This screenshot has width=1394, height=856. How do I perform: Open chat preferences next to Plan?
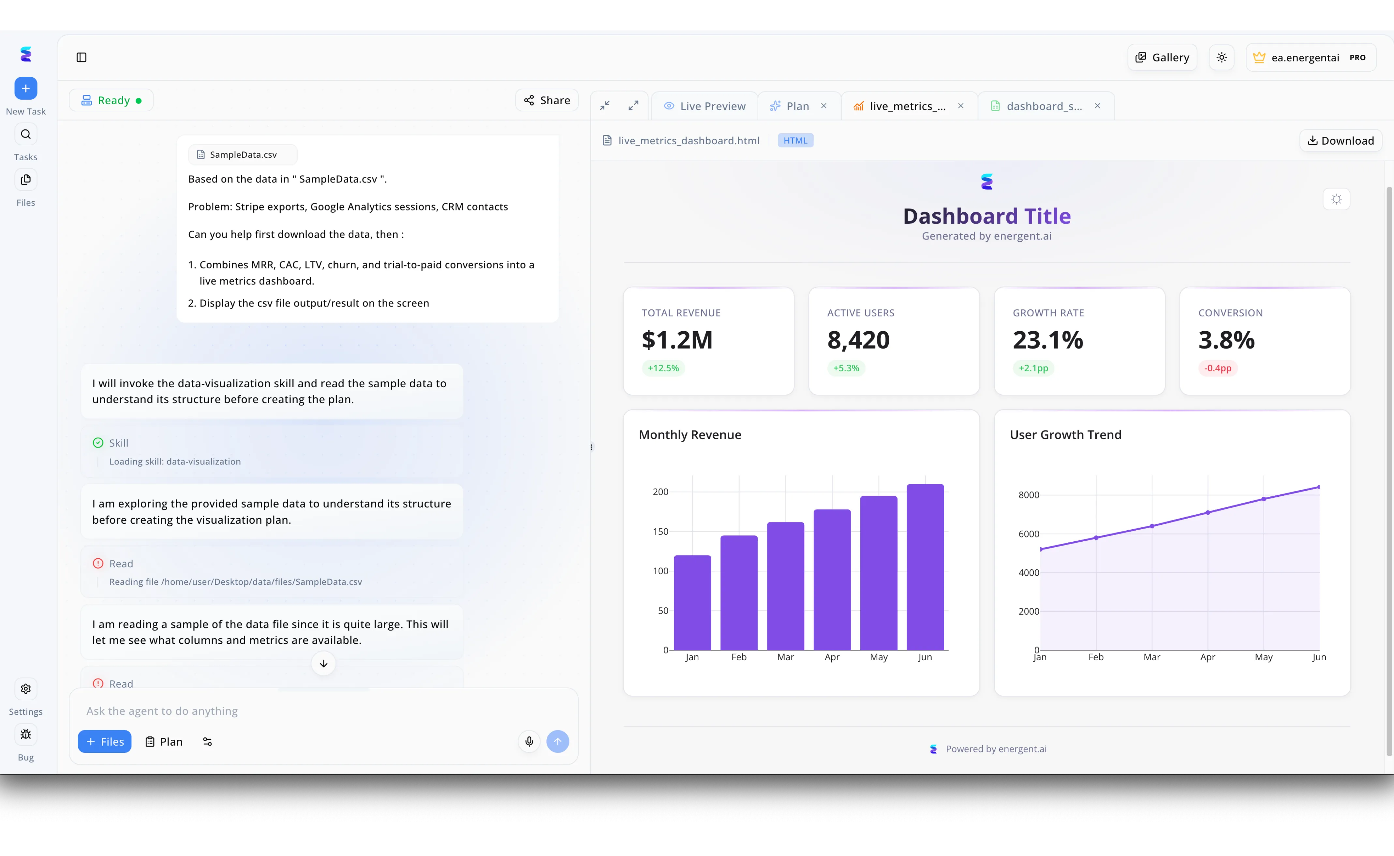point(207,741)
